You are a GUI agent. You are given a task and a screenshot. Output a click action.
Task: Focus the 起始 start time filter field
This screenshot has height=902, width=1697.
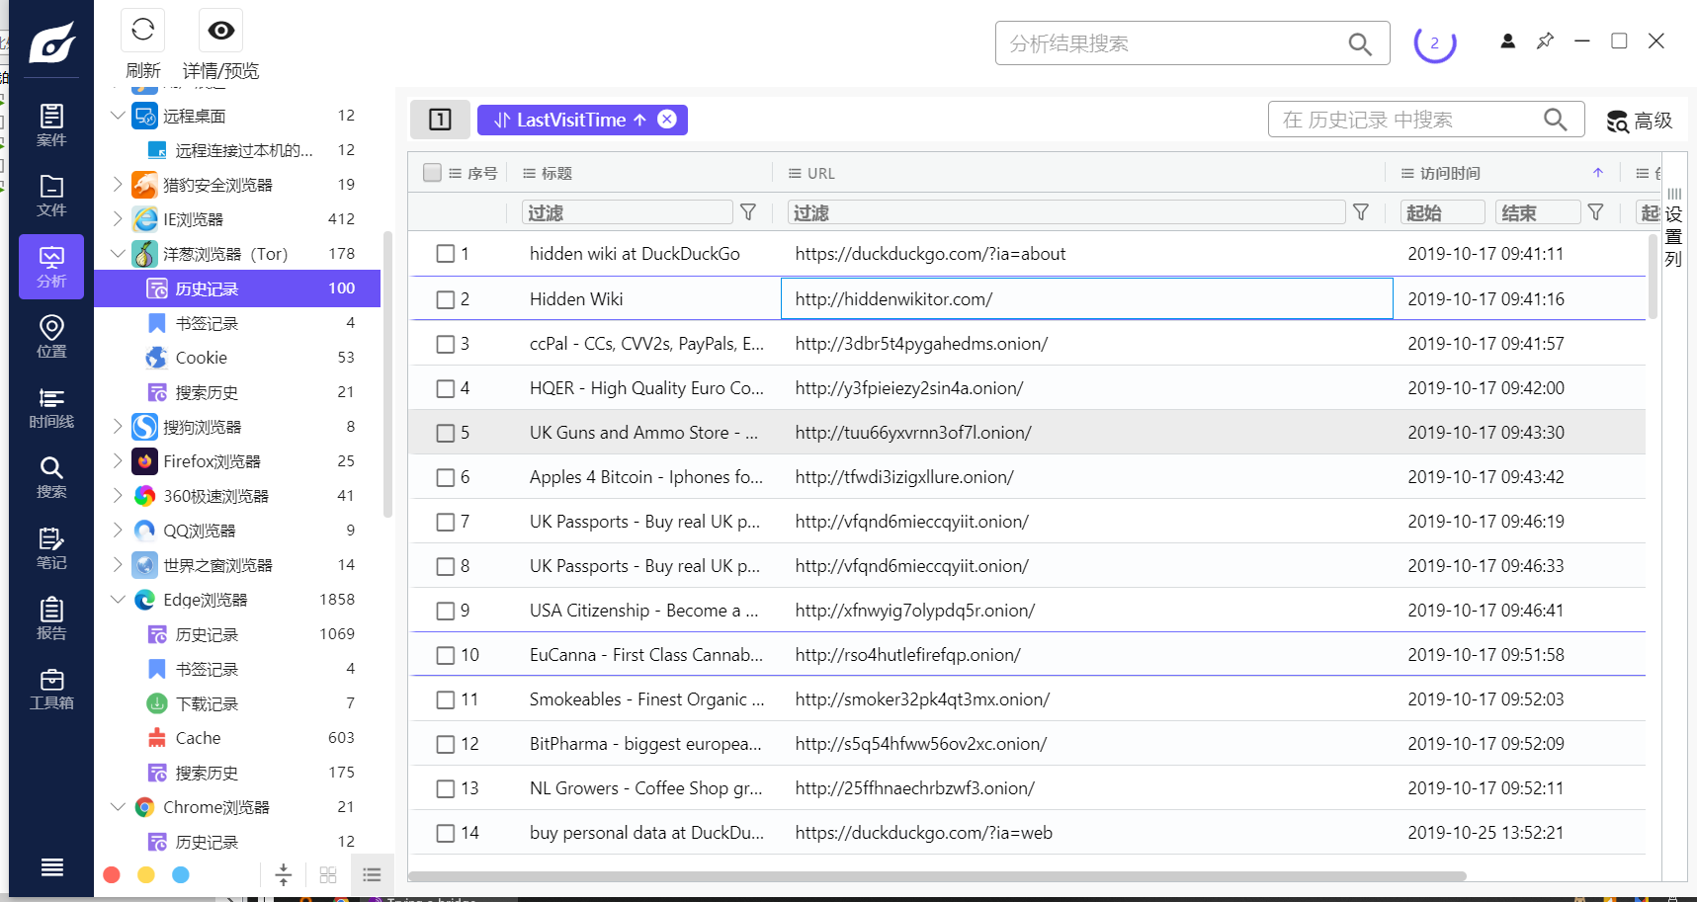(1443, 212)
